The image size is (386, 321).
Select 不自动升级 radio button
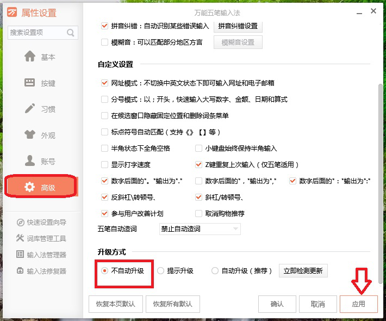pyautogui.click(x=104, y=271)
